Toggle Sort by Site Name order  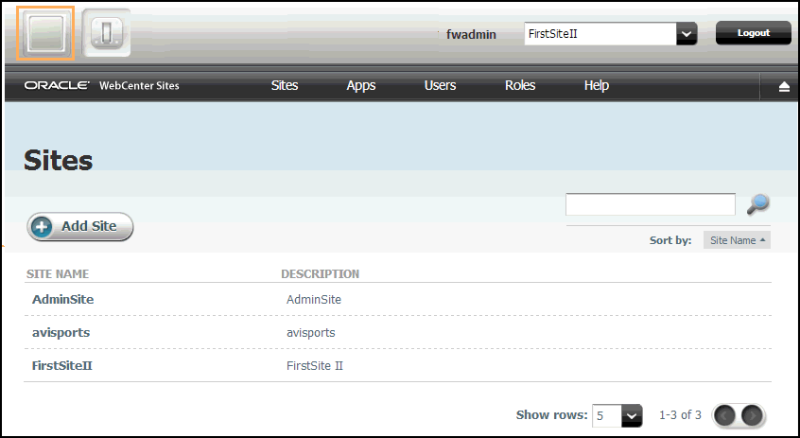pyautogui.click(x=737, y=240)
